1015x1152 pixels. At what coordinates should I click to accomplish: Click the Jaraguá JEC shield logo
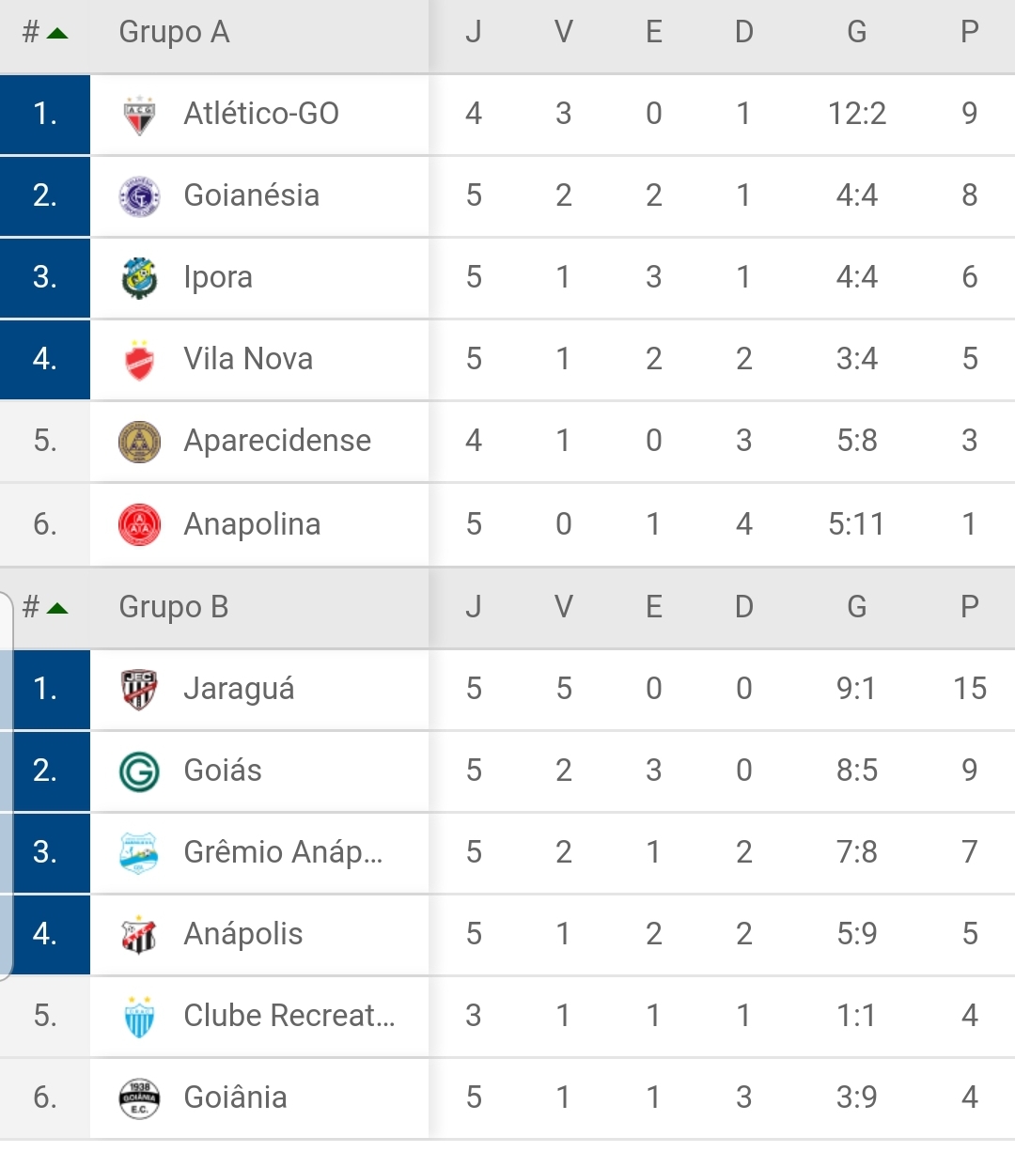(x=139, y=690)
